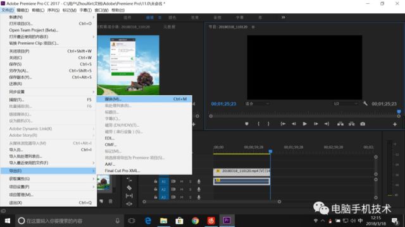
Task: Select Open Team Project (Beta)...
Action: 49,30
